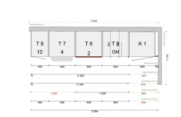Select the bottom dimension 2 859
The image size is (181, 117).
click(95, 111)
